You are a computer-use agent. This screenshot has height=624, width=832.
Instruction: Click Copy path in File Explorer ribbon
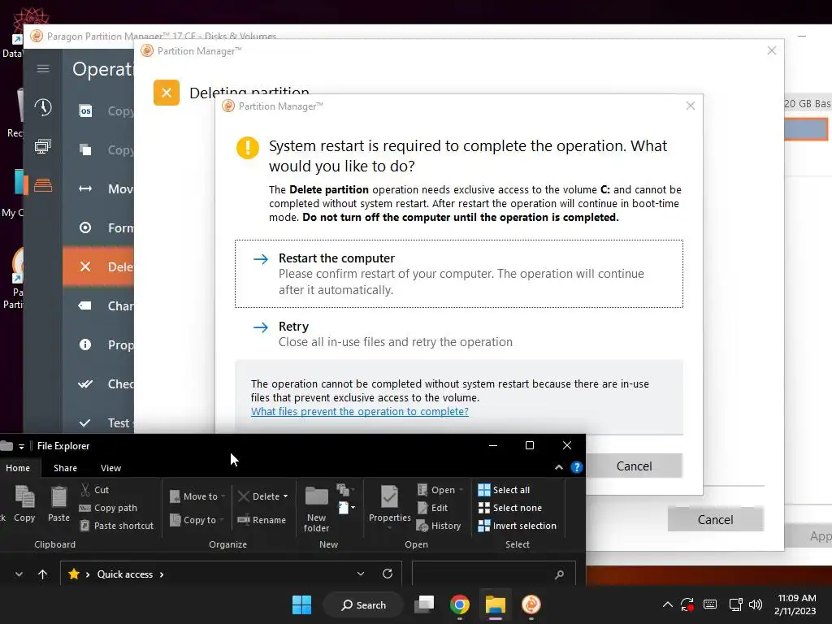(x=108, y=508)
